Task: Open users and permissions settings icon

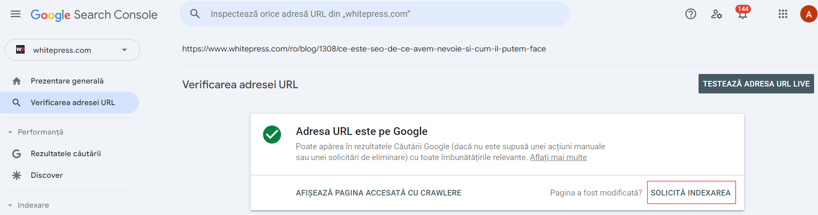Action: point(716,14)
